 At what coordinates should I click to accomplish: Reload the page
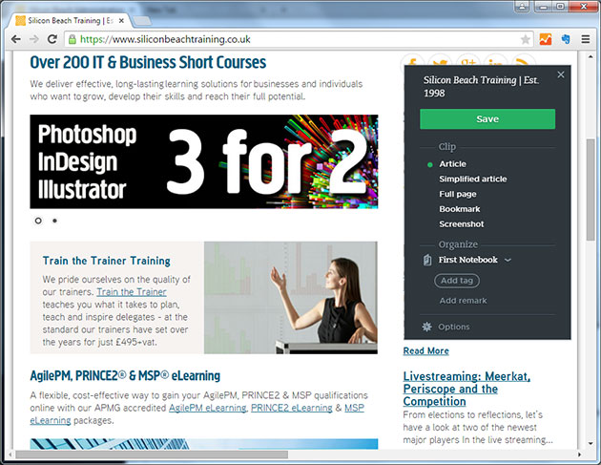[x=54, y=39]
